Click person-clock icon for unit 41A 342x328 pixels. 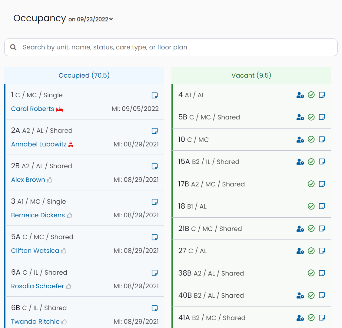[x=300, y=318]
